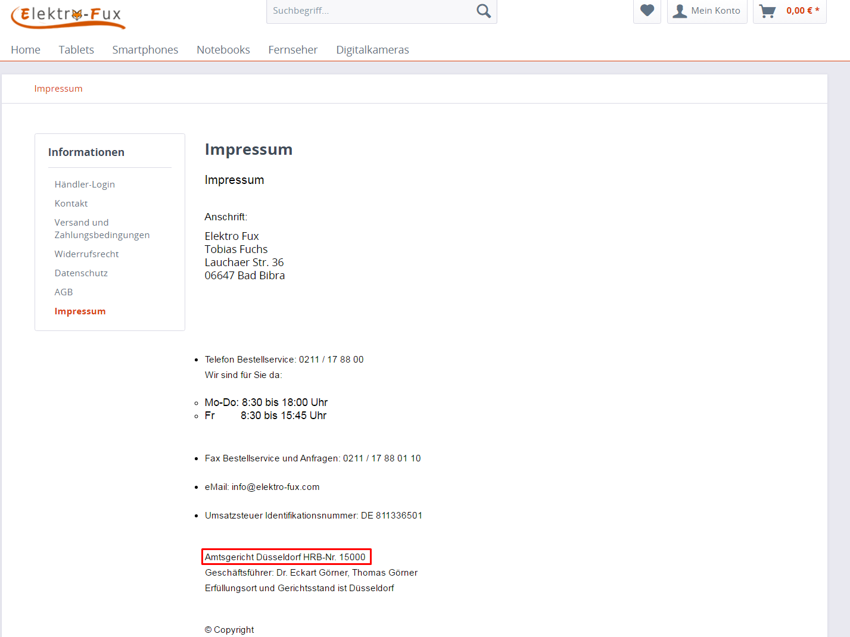The width and height of the screenshot is (850, 637).
Task: Click the eMail info@elektro-fux.com line
Action: pos(262,487)
